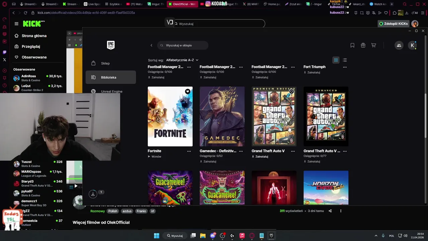Click the 'Zdobądź KICKs' button
The width and height of the screenshot is (428, 241).
click(x=394, y=24)
